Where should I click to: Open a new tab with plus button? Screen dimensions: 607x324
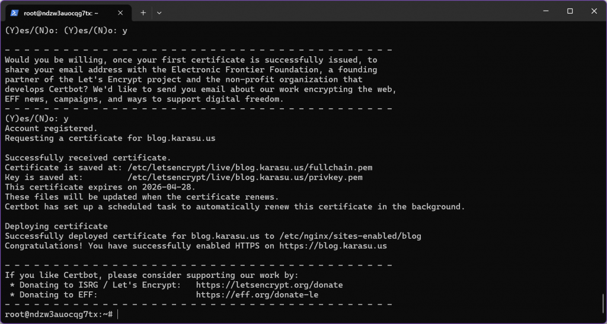[x=143, y=12]
